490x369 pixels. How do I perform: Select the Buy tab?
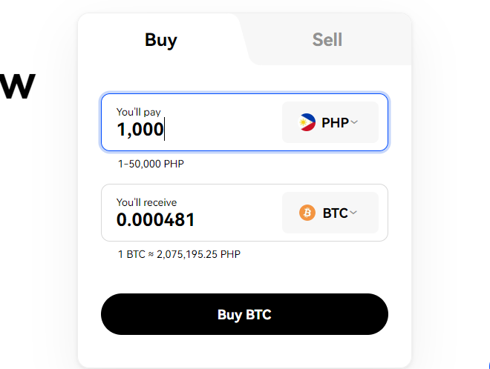[160, 39]
